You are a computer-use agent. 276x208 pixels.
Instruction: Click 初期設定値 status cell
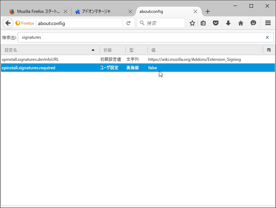(x=110, y=60)
